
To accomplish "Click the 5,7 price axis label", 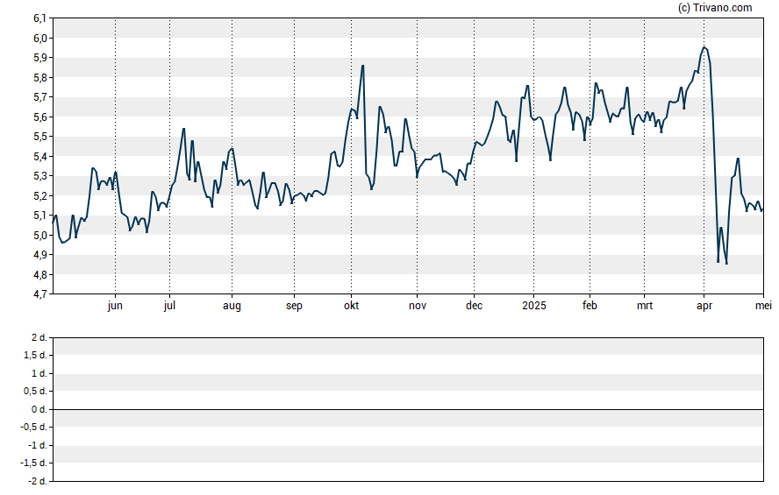I will tap(39, 97).
